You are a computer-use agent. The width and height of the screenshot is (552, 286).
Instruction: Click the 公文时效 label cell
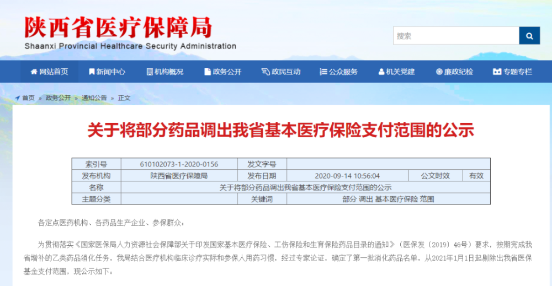[x=436, y=176]
